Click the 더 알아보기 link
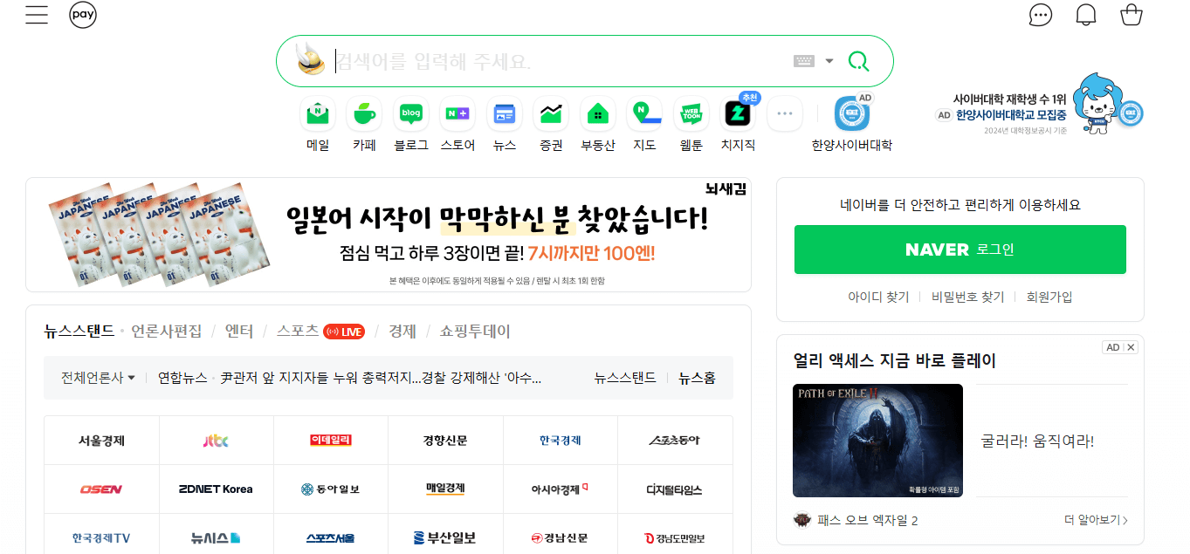Screen dimensions: 1190x554 pyautogui.click(x=1096, y=520)
